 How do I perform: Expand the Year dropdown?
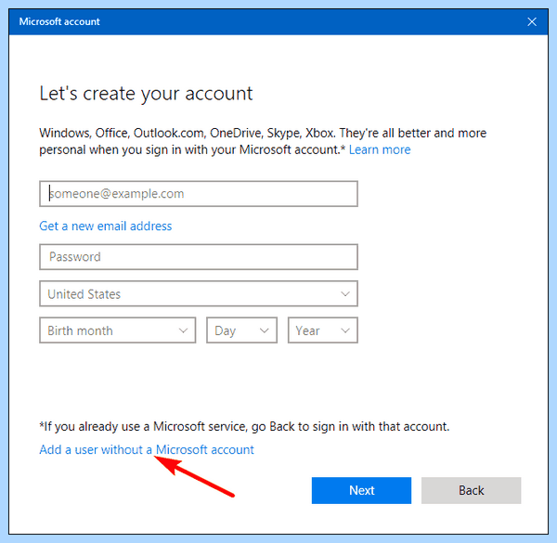pyautogui.click(x=322, y=330)
